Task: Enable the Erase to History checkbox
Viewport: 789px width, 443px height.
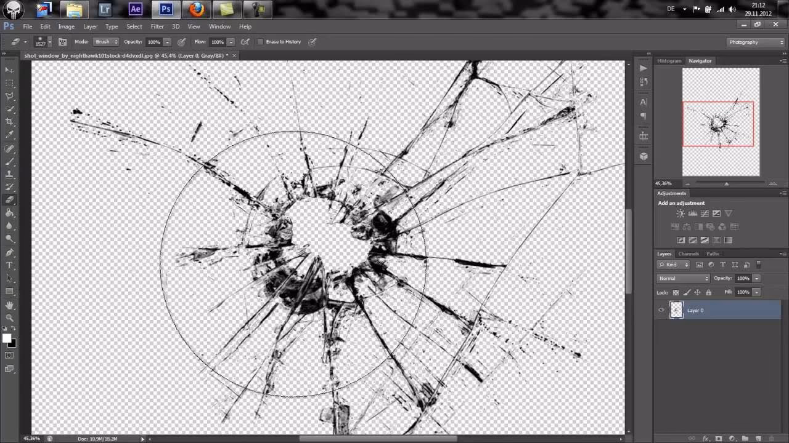Action: click(x=260, y=42)
